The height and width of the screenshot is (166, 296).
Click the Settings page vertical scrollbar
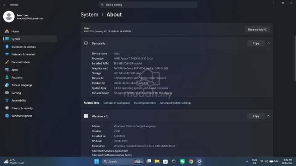point(295,59)
